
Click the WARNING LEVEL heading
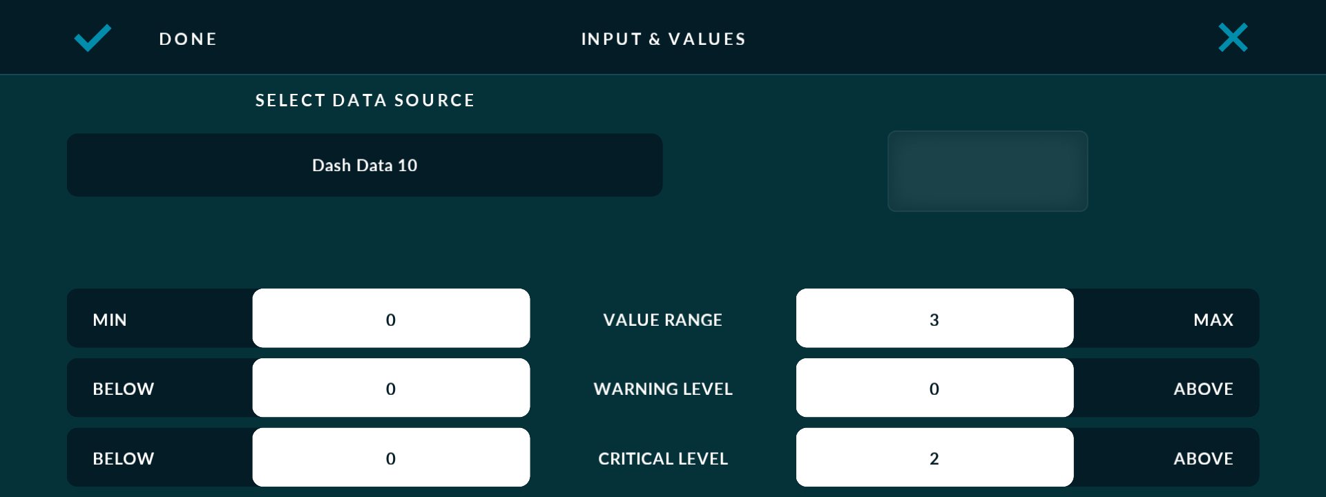[662, 389]
